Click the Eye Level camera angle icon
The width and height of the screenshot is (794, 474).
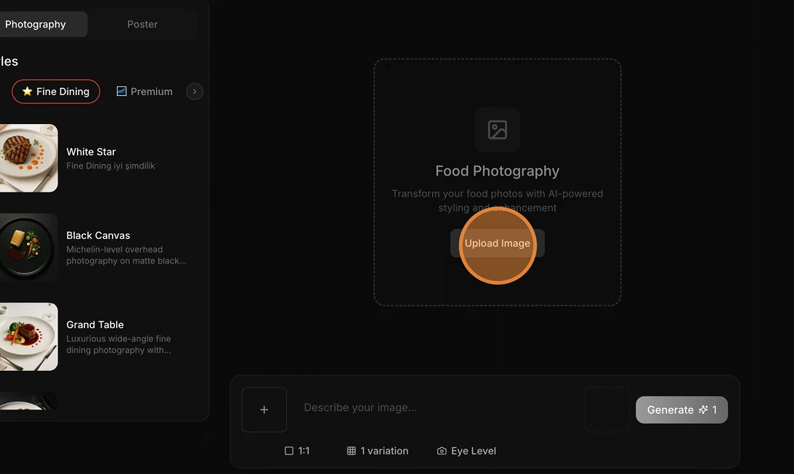click(x=442, y=451)
